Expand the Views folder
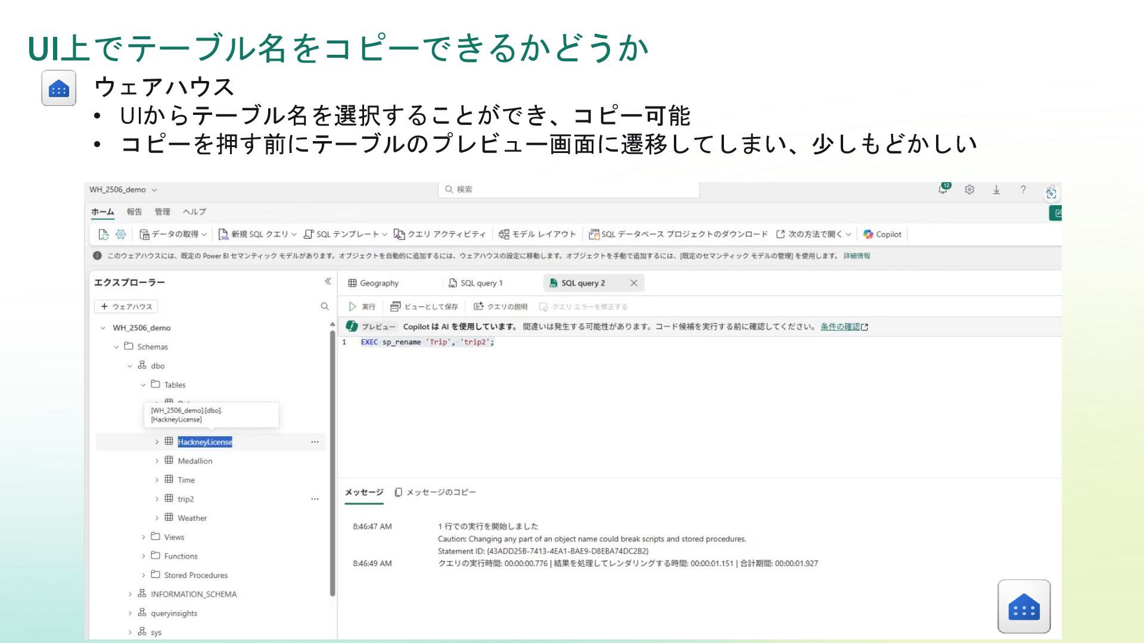Image resolution: width=1144 pixels, height=643 pixels. coord(143,537)
